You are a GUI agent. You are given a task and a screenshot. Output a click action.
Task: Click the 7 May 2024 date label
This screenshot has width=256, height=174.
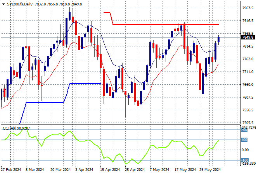tap(160, 170)
